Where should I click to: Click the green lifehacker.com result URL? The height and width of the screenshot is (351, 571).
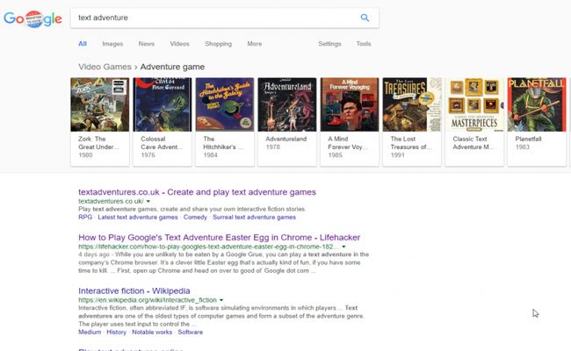coord(208,247)
